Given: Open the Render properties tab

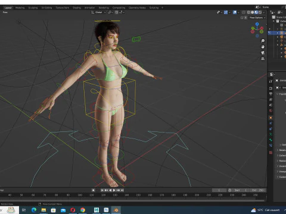Looking at the screenshot, I should pyautogui.click(x=271, y=88).
